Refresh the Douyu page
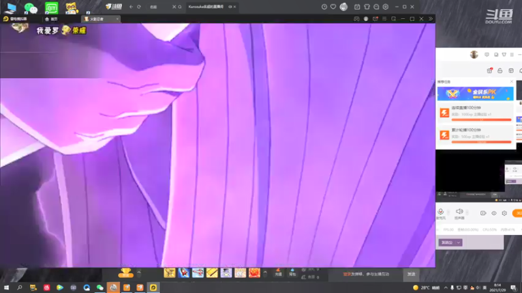522x293 pixels. 139,7
